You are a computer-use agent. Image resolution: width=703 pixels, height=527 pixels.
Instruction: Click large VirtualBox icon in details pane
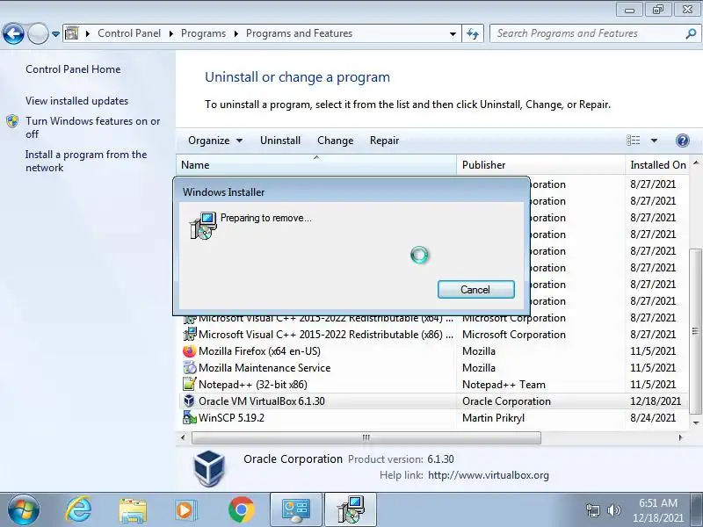[209, 468]
